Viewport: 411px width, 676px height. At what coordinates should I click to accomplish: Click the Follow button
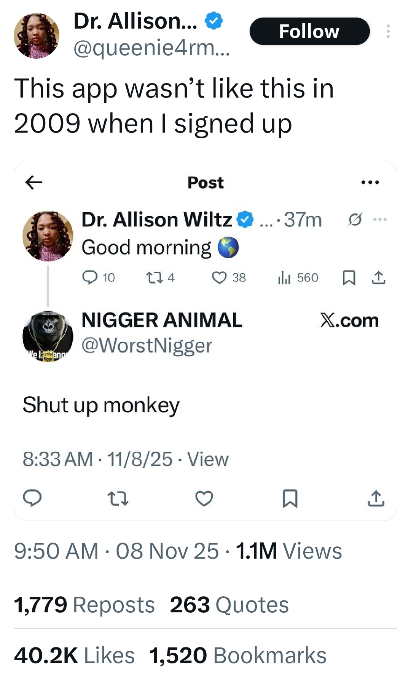coord(309,31)
